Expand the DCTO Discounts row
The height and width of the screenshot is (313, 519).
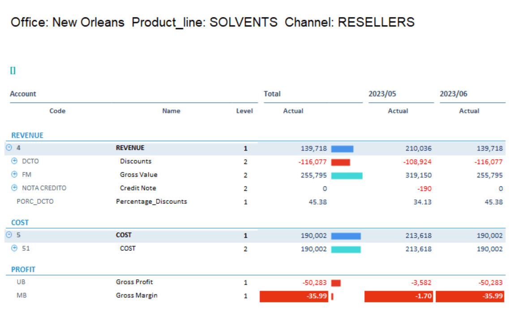coord(14,161)
